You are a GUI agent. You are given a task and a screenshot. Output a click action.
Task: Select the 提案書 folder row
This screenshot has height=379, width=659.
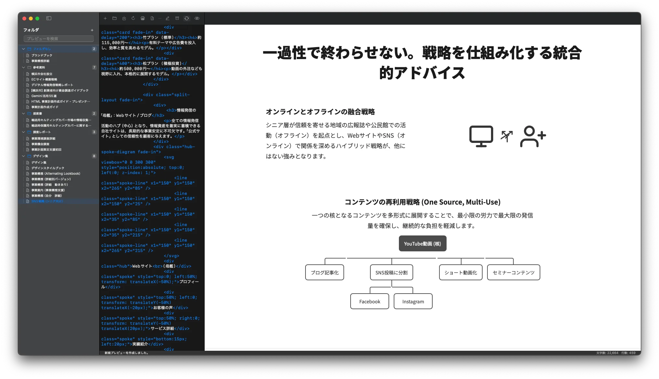tap(59, 114)
